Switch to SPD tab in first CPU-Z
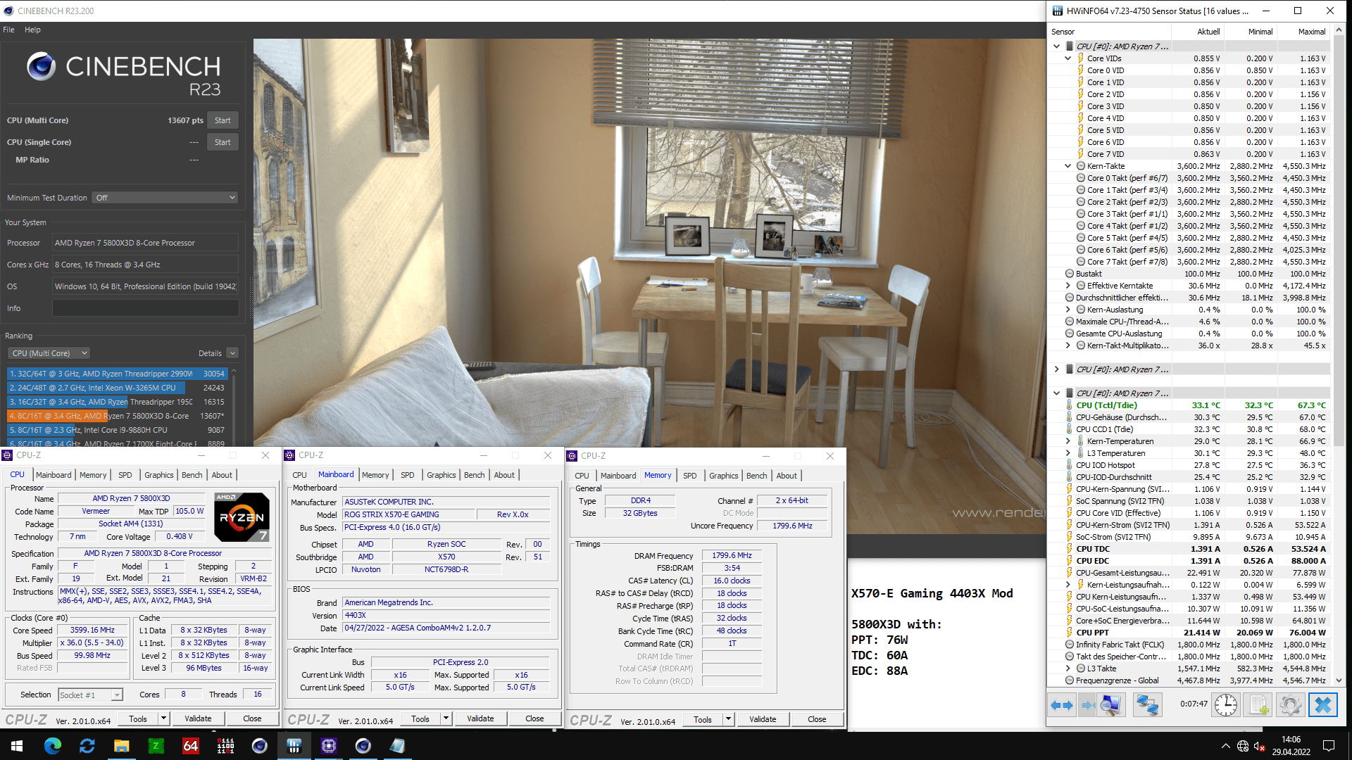The height and width of the screenshot is (760, 1352). pos(125,475)
